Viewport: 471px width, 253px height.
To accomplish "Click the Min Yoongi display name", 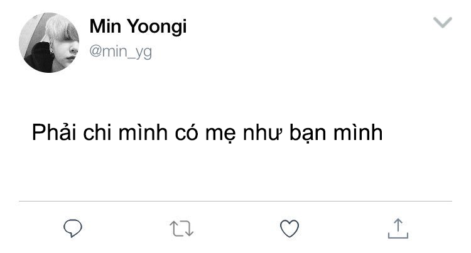I will point(138,27).
